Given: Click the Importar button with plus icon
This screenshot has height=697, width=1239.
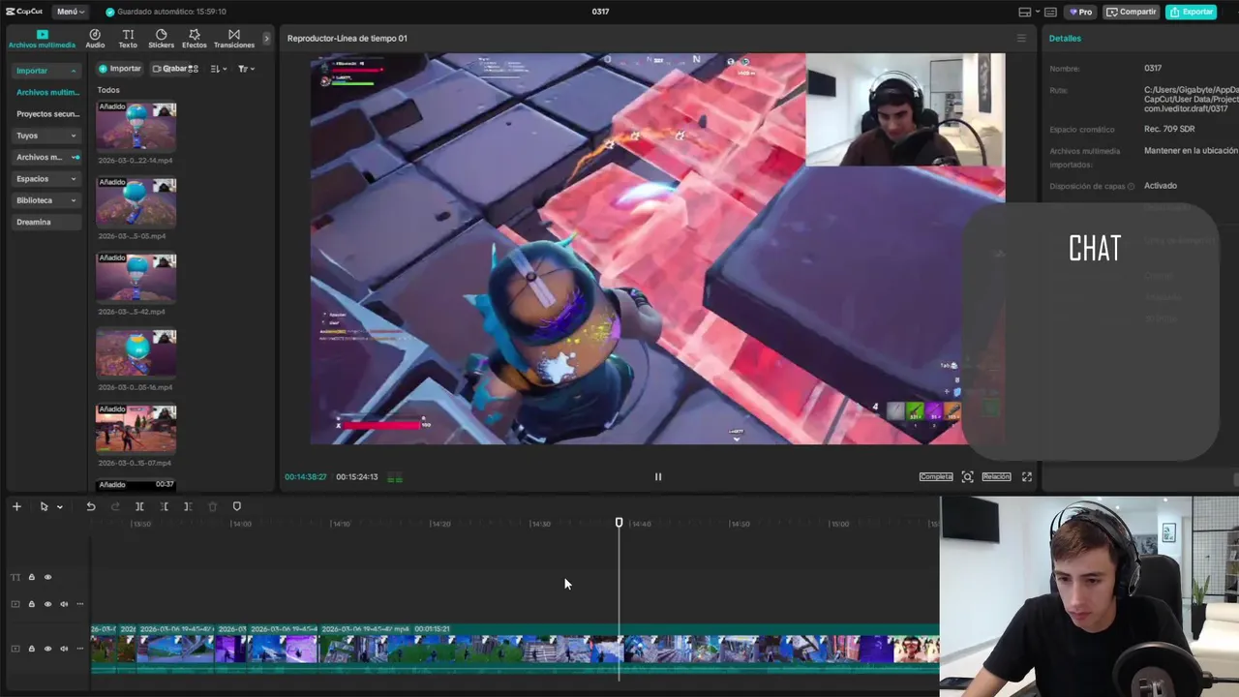Looking at the screenshot, I should pos(120,69).
